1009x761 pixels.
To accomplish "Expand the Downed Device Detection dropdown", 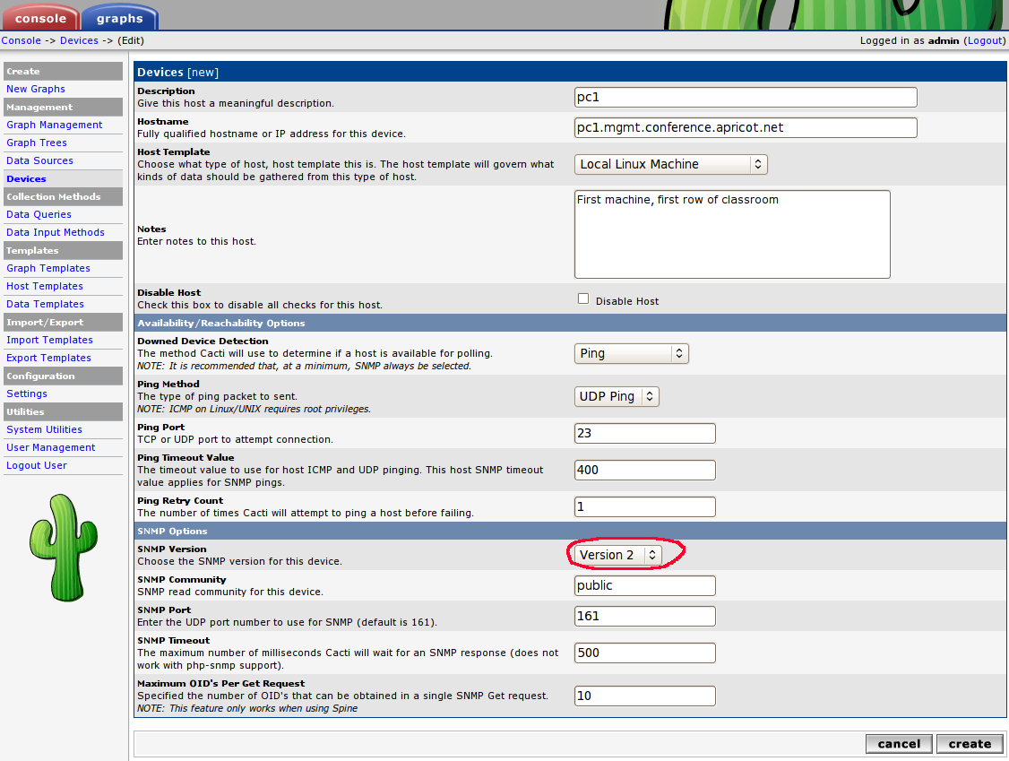I will tap(631, 353).
